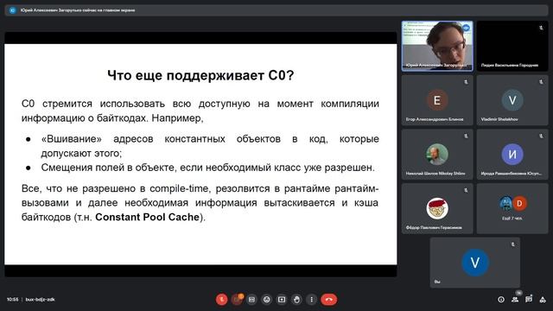Click the presentation banner at top of screen
Screen dimensions: 553x311
276,10
